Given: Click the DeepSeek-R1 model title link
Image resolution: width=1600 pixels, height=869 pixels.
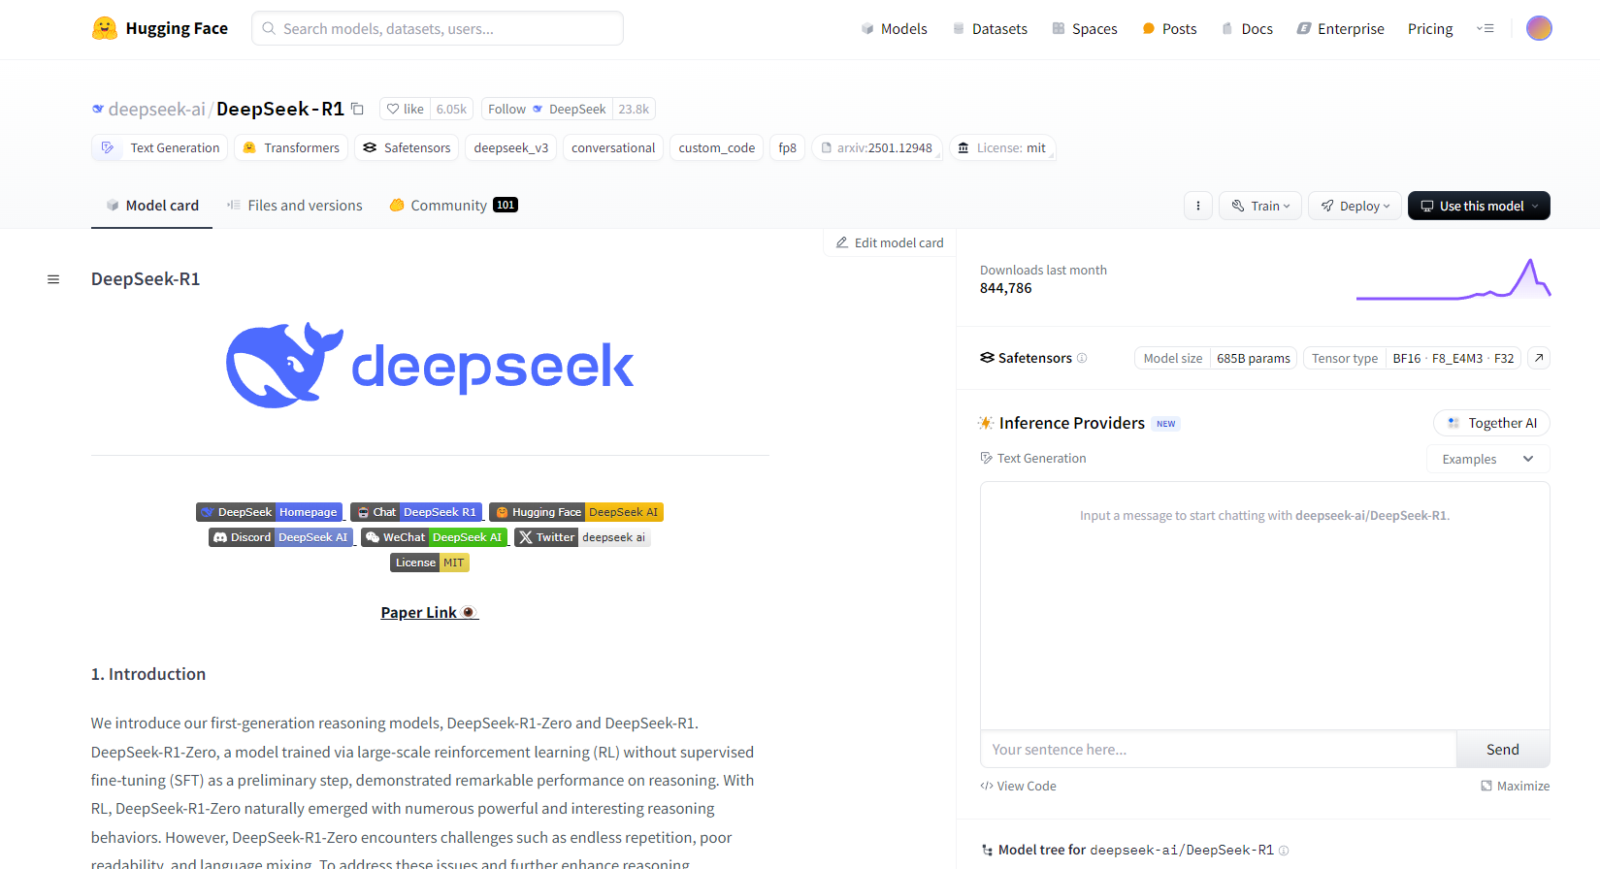Looking at the screenshot, I should click(x=280, y=109).
